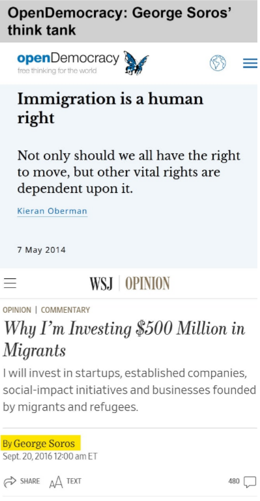Click the SHARE button label
Screen dimensions: 260x501
tap(30, 481)
